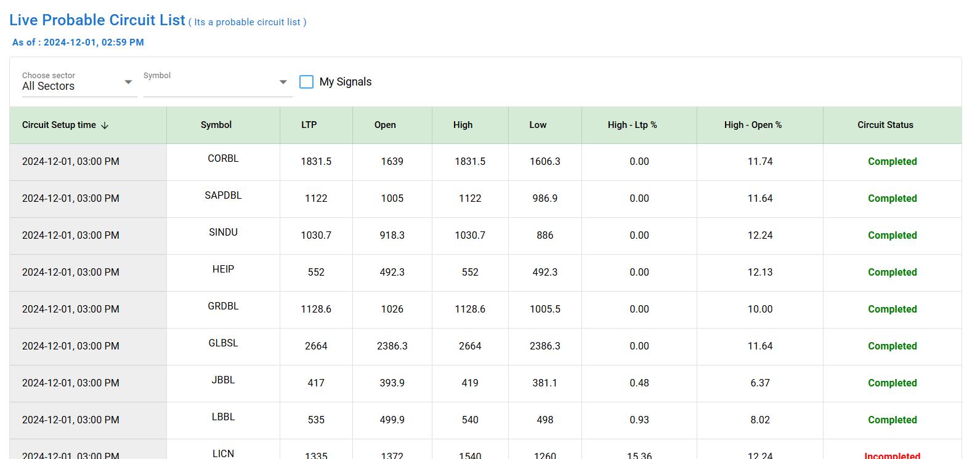This screenshot has width=964, height=459.
Task: Click Open value 1005 for SAPDBL
Action: coord(392,198)
